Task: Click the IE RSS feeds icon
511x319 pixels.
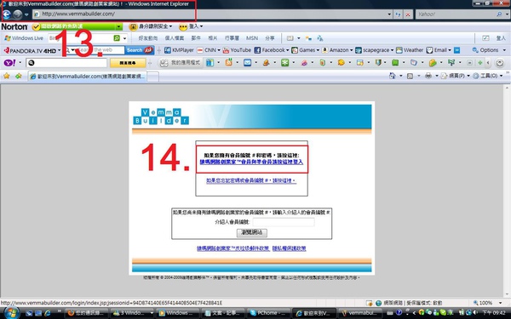Action: (410, 76)
